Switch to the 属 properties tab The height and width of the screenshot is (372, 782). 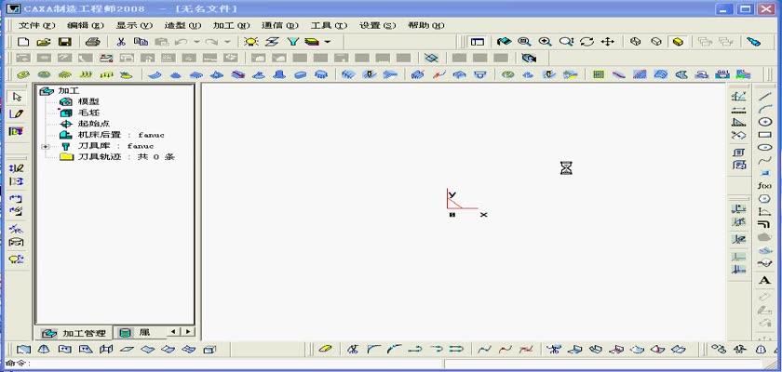[x=139, y=333]
